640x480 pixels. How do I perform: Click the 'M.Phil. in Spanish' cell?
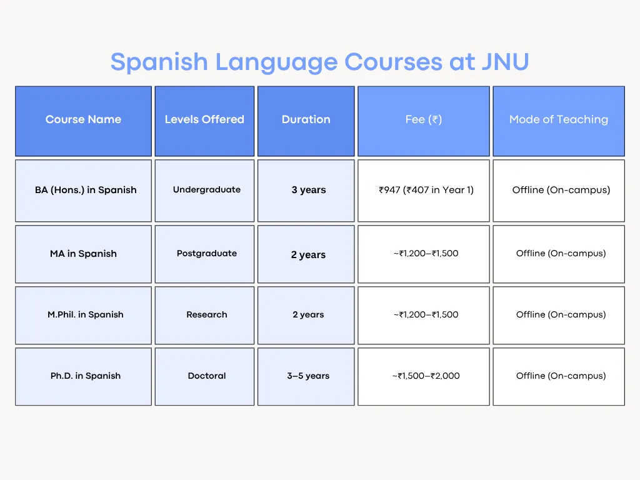coord(83,315)
